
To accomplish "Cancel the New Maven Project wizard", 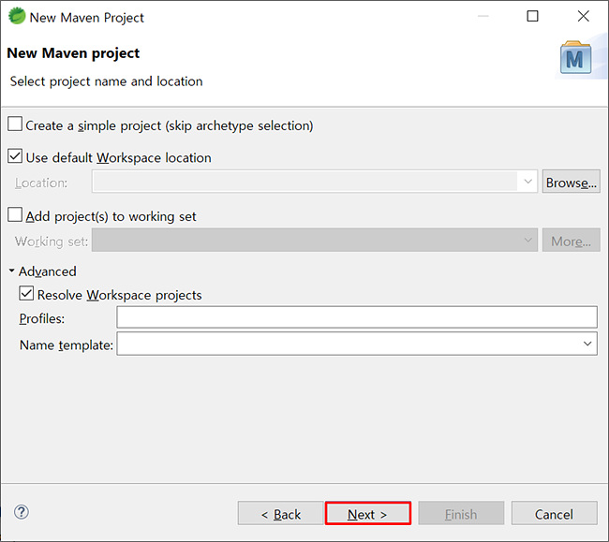I will click(555, 513).
